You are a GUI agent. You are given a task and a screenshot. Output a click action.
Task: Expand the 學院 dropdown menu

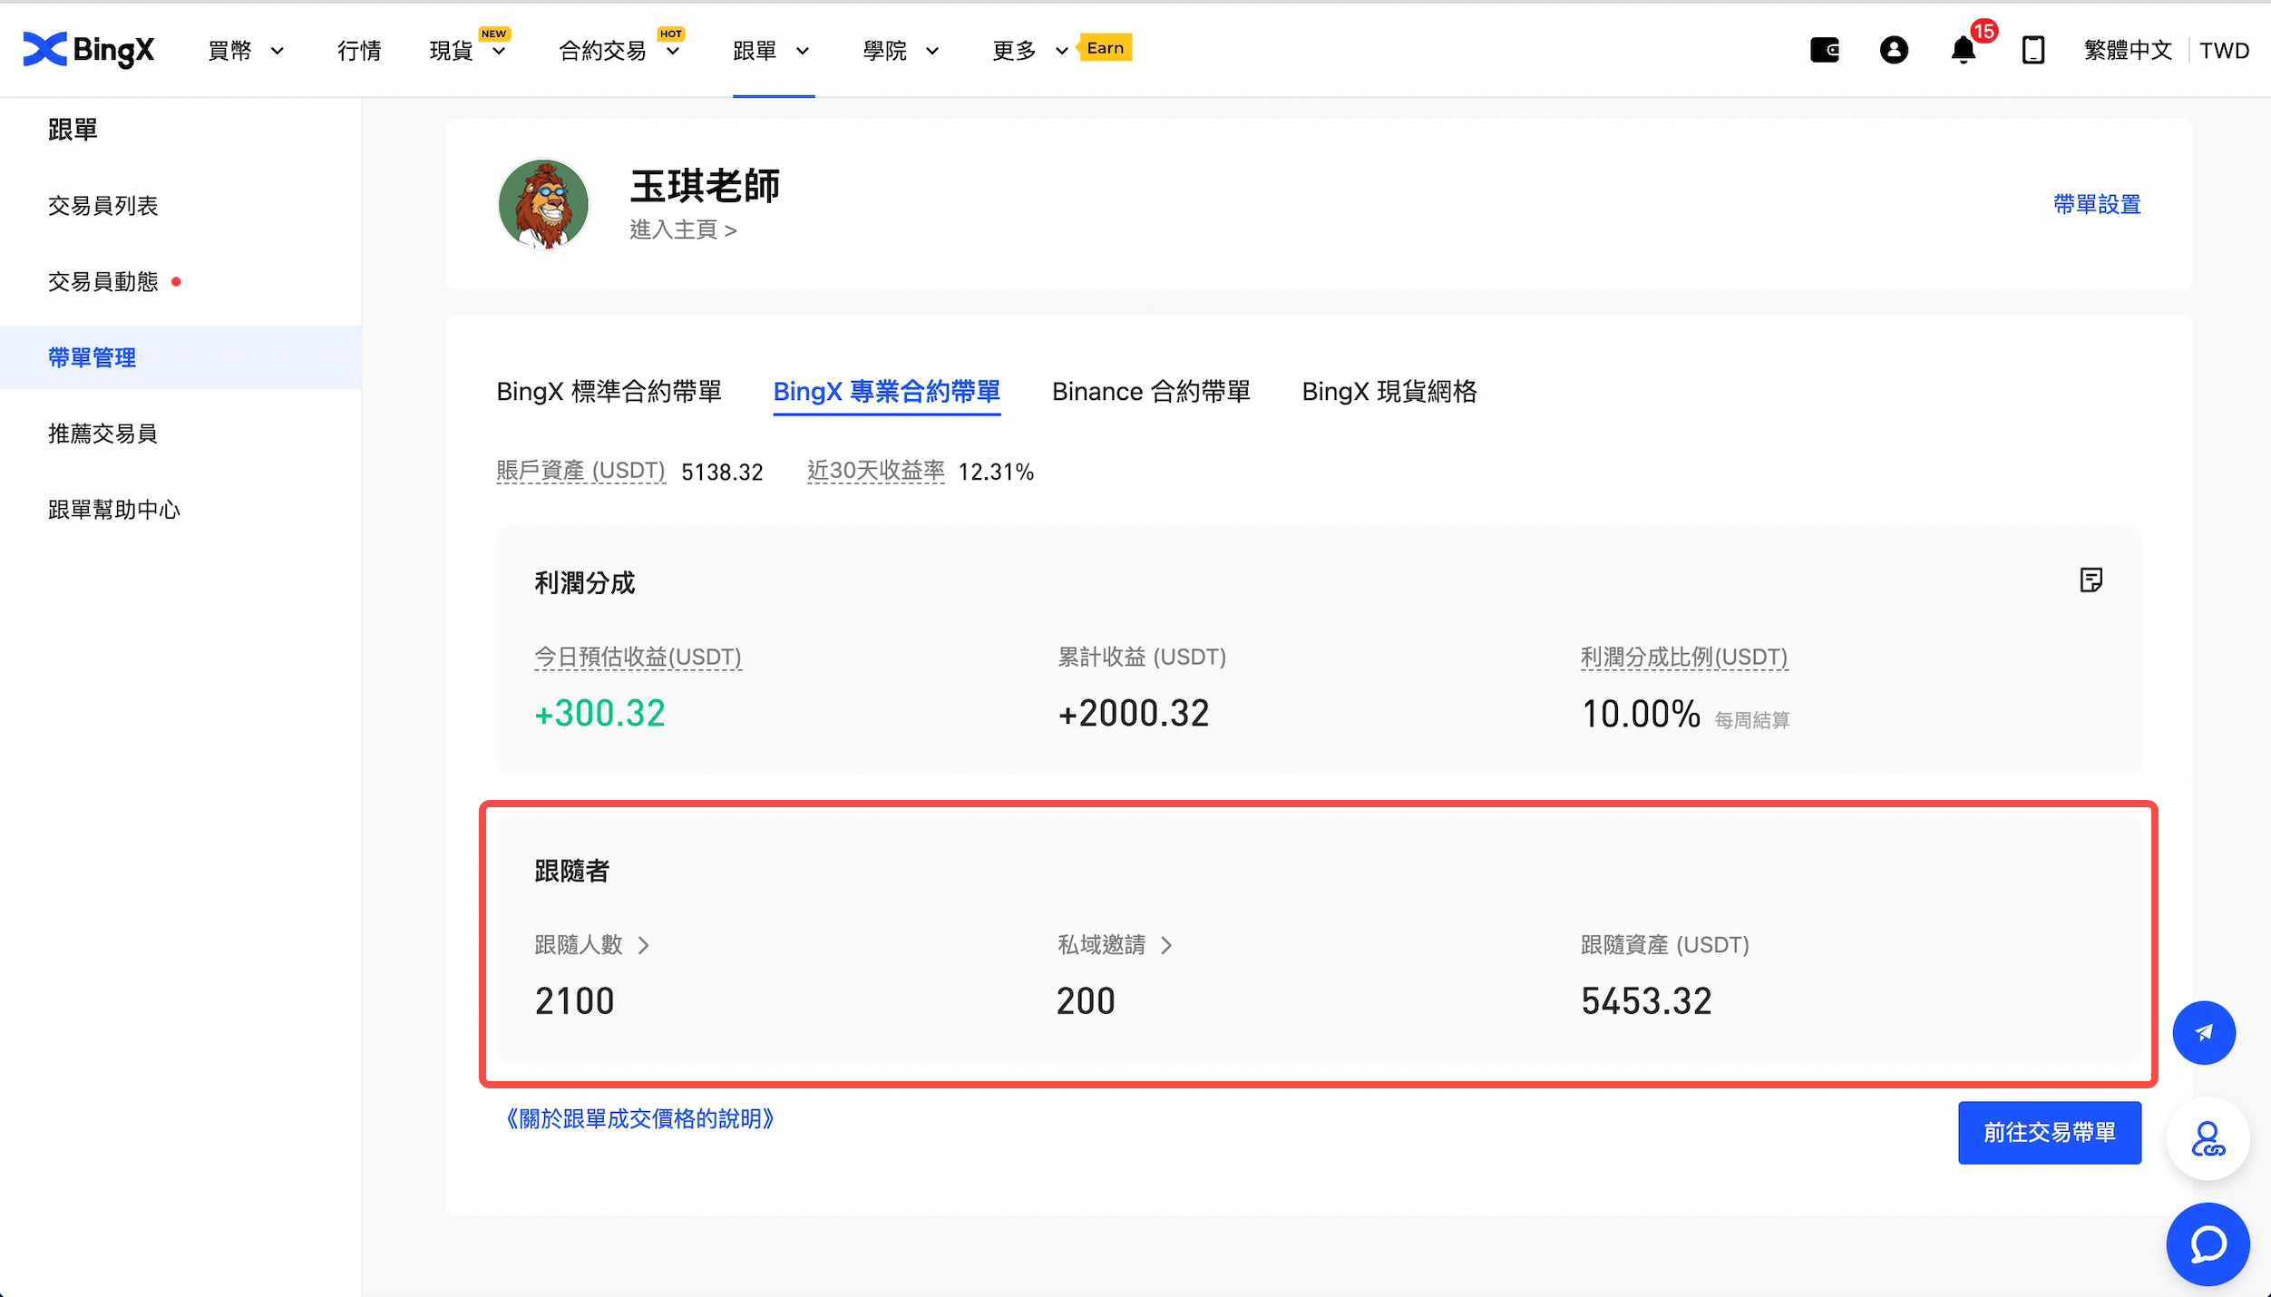(x=900, y=51)
